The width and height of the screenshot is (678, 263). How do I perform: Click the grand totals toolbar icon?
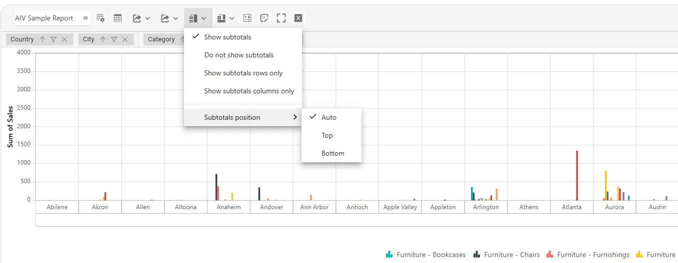pos(221,18)
